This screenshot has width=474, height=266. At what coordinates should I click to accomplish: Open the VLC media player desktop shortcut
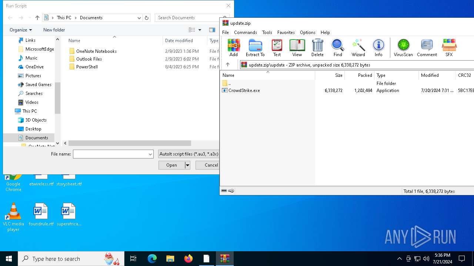click(x=13, y=217)
